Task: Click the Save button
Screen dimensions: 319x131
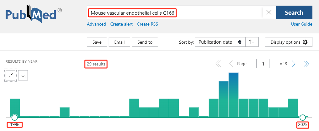Action: [97, 42]
